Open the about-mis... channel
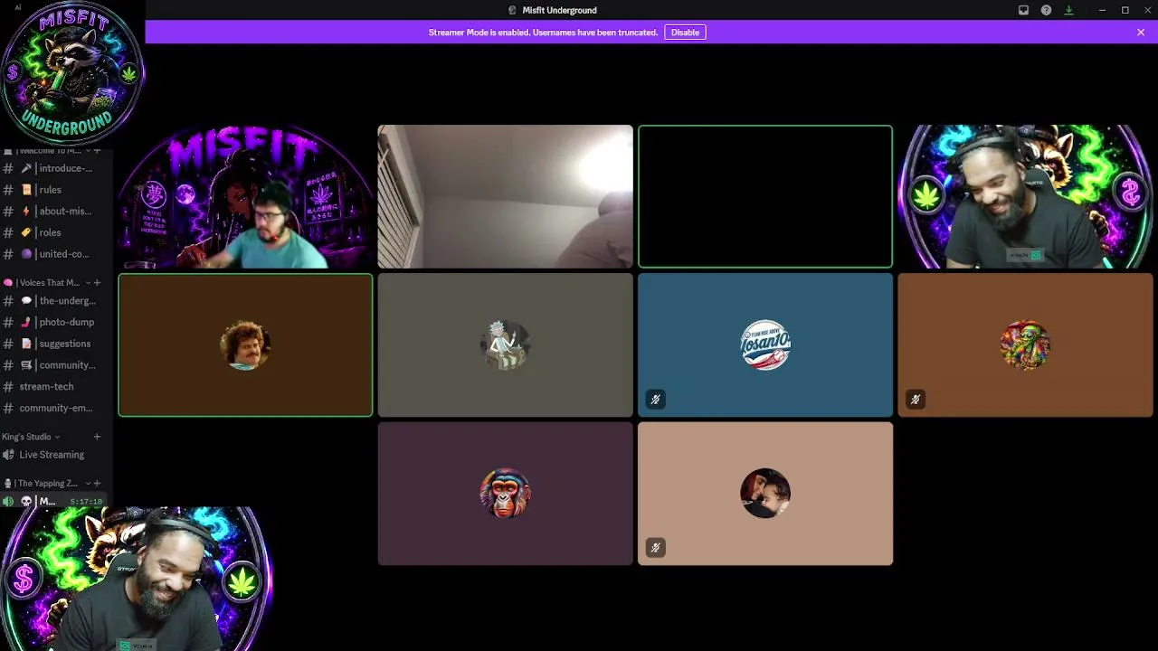 pyautogui.click(x=56, y=212)
